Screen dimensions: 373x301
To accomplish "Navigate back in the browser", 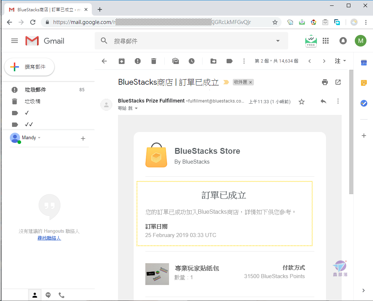I will coord(9,22).
